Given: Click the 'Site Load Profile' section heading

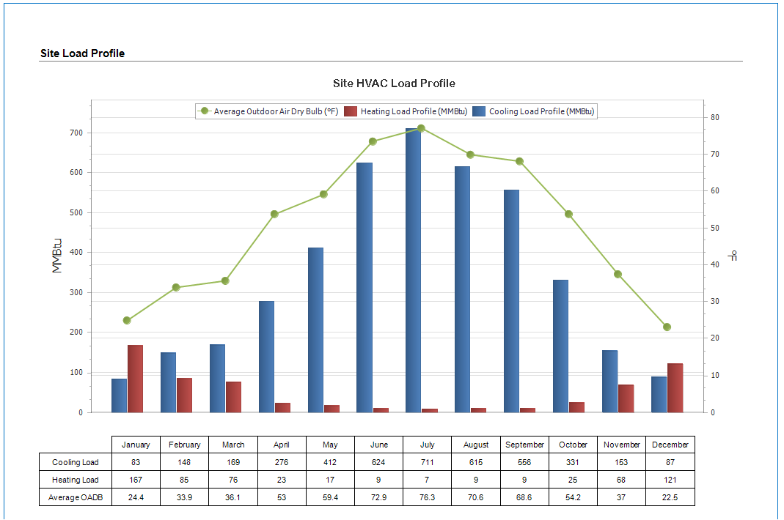Looking at the screenshot, I should (82, 53).
